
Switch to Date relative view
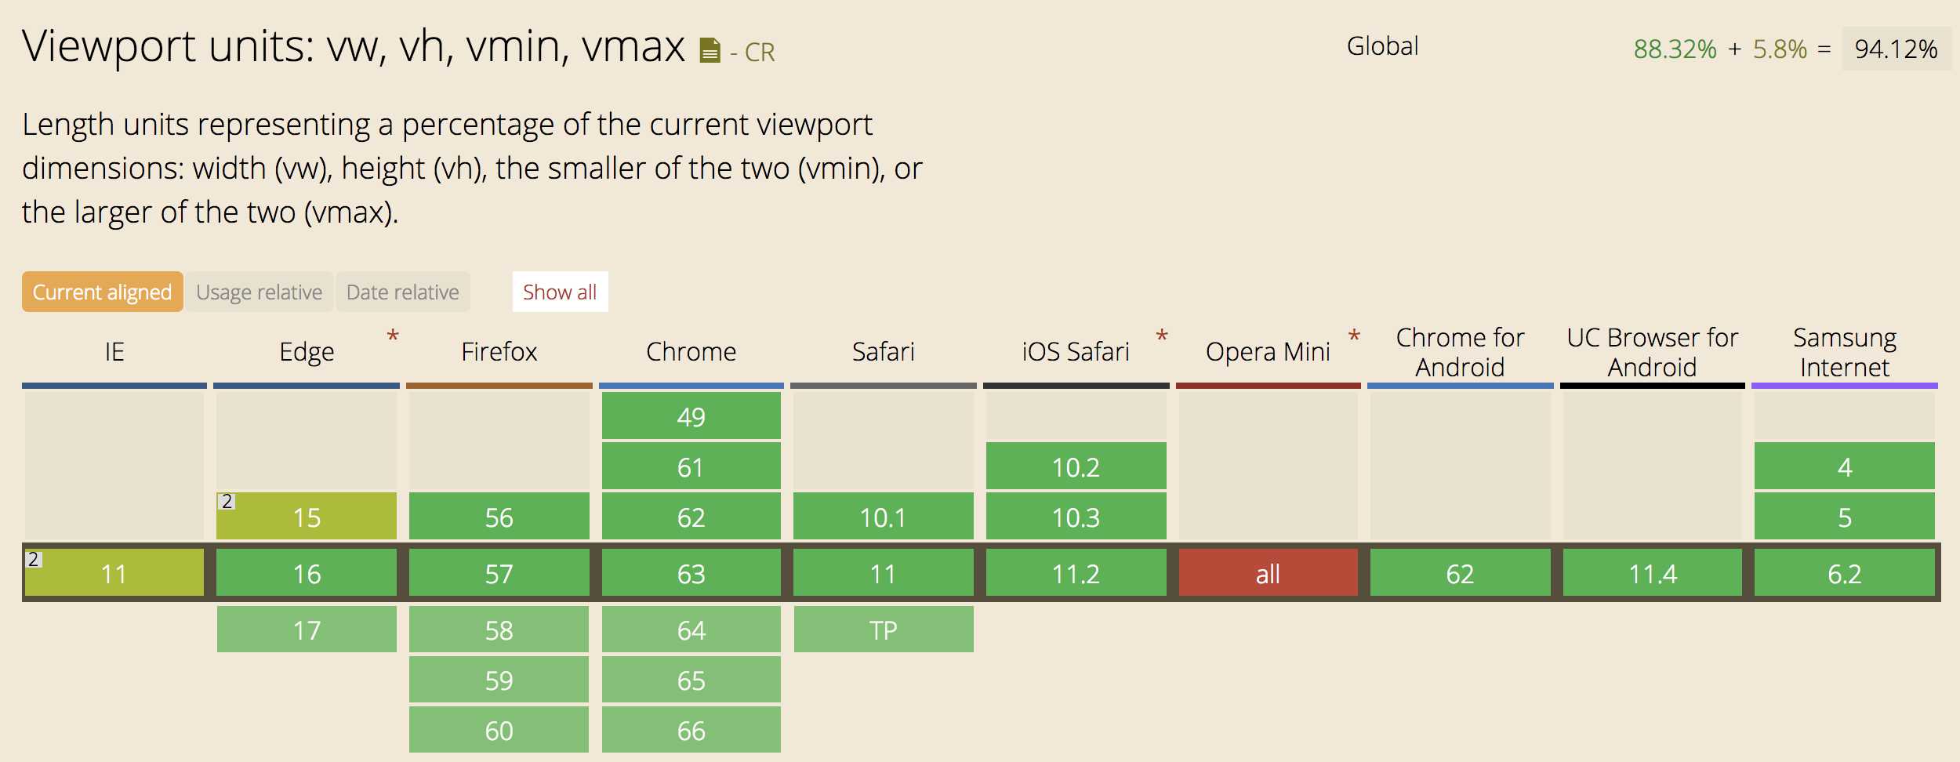coord(402,292)
